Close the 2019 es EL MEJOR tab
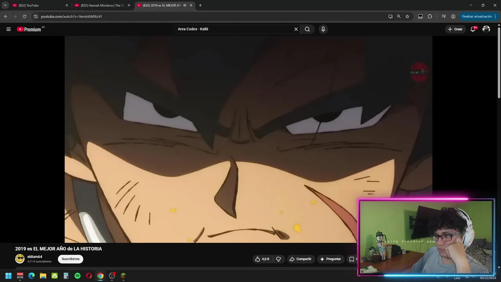 [191, 5]
